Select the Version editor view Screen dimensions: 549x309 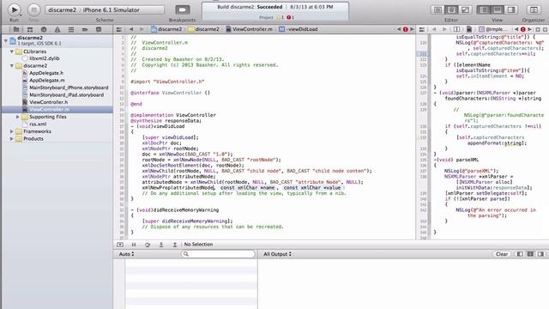pos(465,9)
